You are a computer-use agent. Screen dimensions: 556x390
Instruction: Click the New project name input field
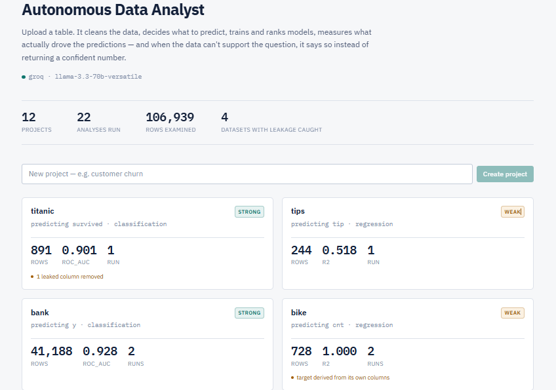(x=247, y=174)
